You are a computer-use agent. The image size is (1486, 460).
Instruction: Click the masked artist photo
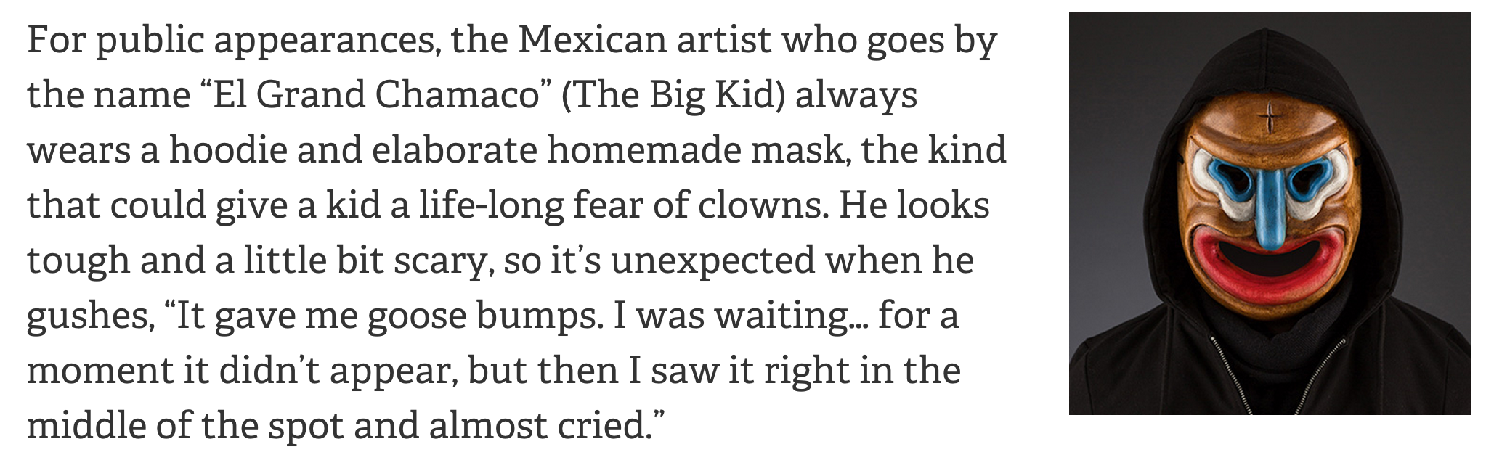1270,213
